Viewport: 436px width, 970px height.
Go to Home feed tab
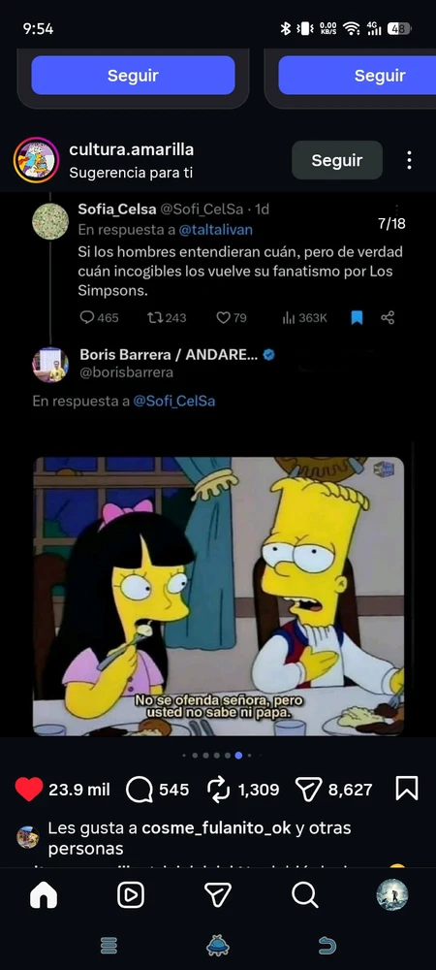point(44,894)
